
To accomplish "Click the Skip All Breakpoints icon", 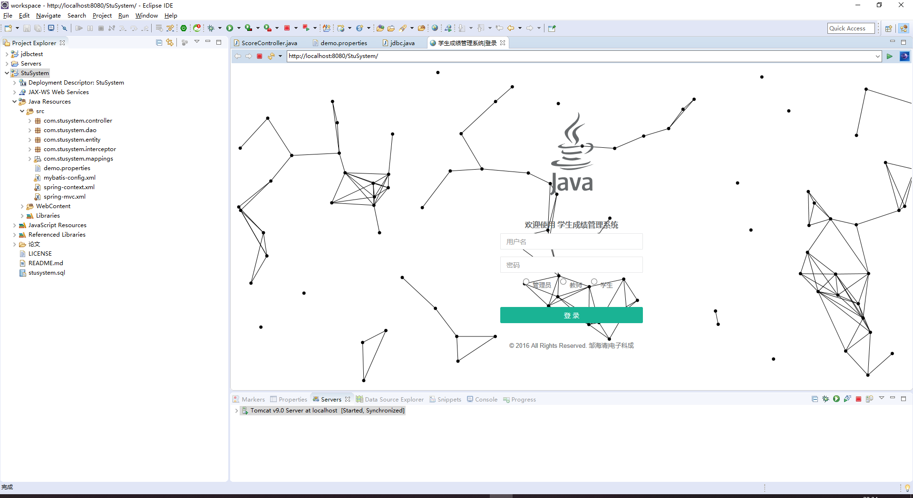I will point(65,28).
